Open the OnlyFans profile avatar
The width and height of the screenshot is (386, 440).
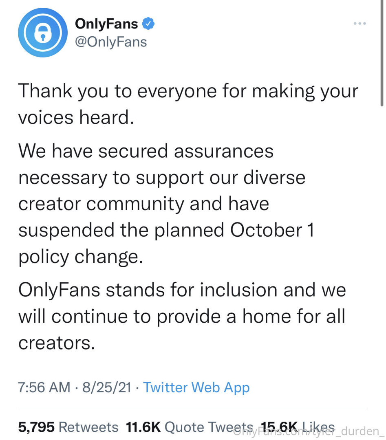tap(42, 33)
